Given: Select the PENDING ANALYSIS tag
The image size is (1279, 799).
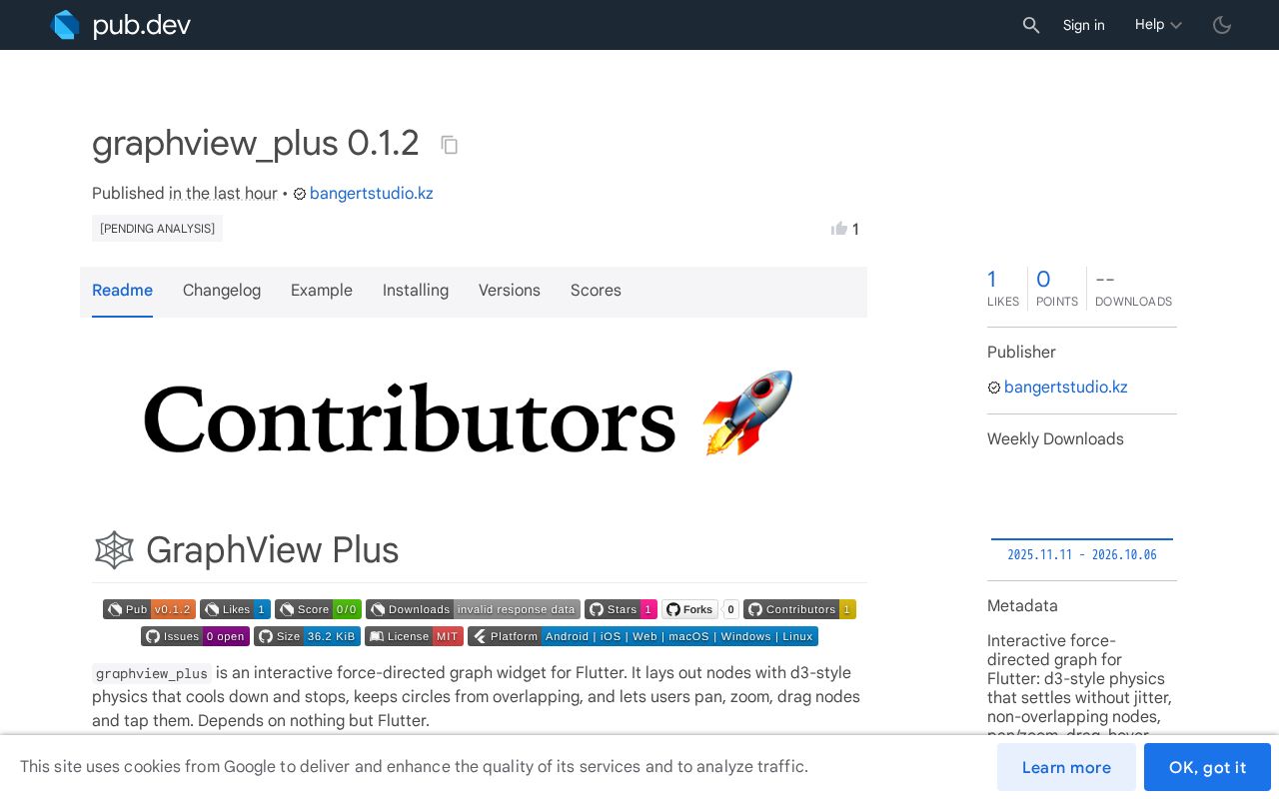Looking at the screenshot, I should (x=157, y=228).
